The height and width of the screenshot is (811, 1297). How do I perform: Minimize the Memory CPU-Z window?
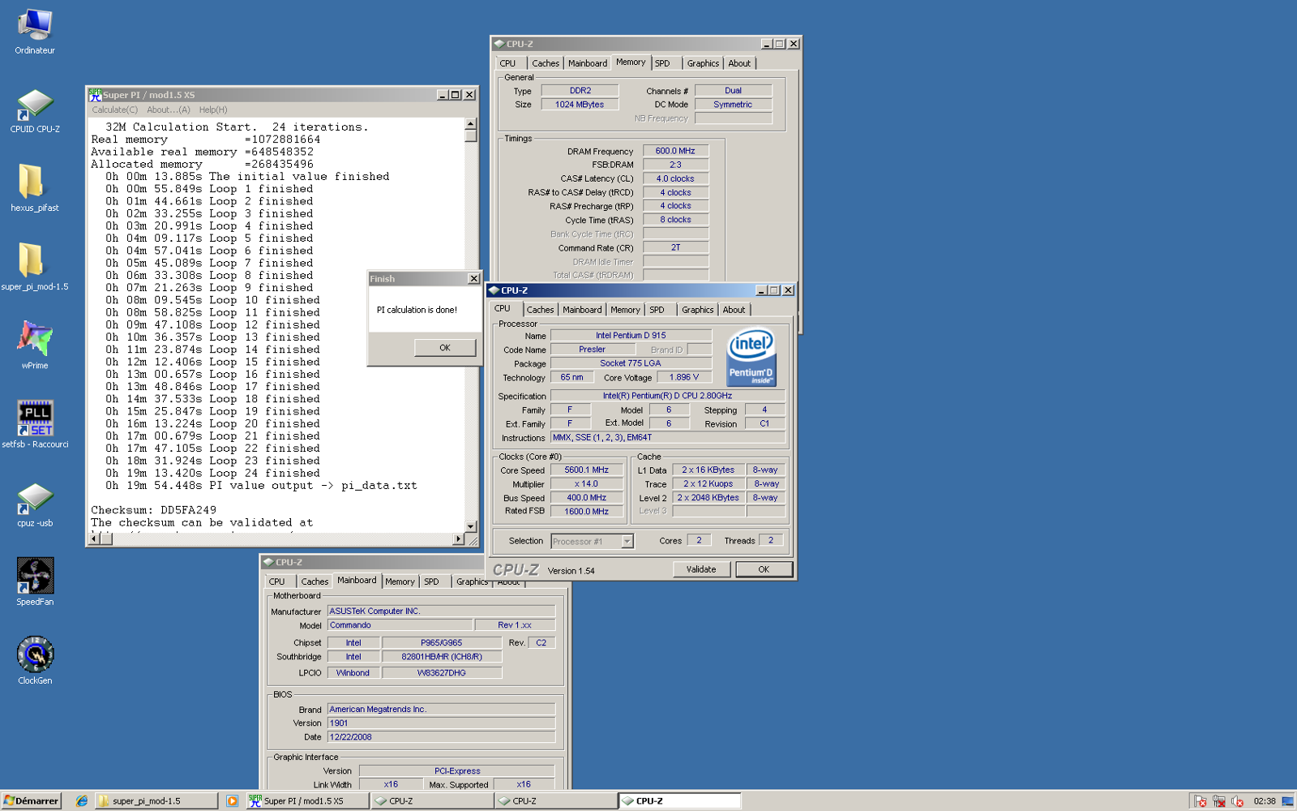[766, 44]
